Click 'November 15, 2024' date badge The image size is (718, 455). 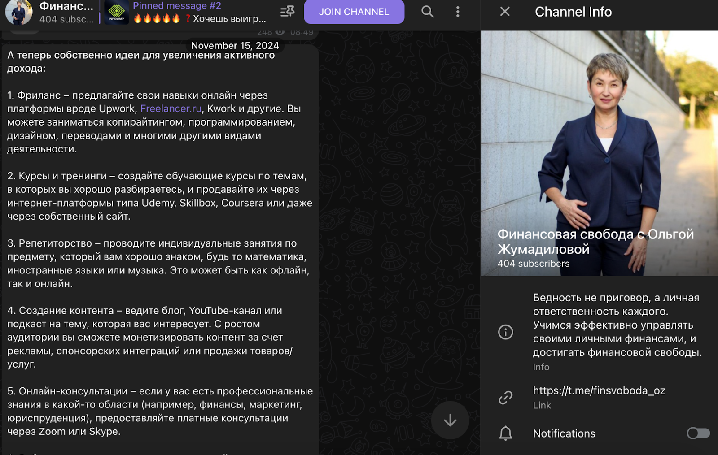point(235,46)
